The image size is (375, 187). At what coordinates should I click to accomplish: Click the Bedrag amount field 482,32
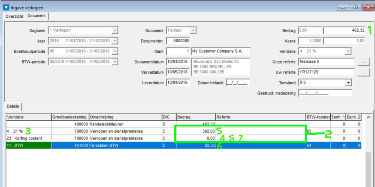[344, 30]
